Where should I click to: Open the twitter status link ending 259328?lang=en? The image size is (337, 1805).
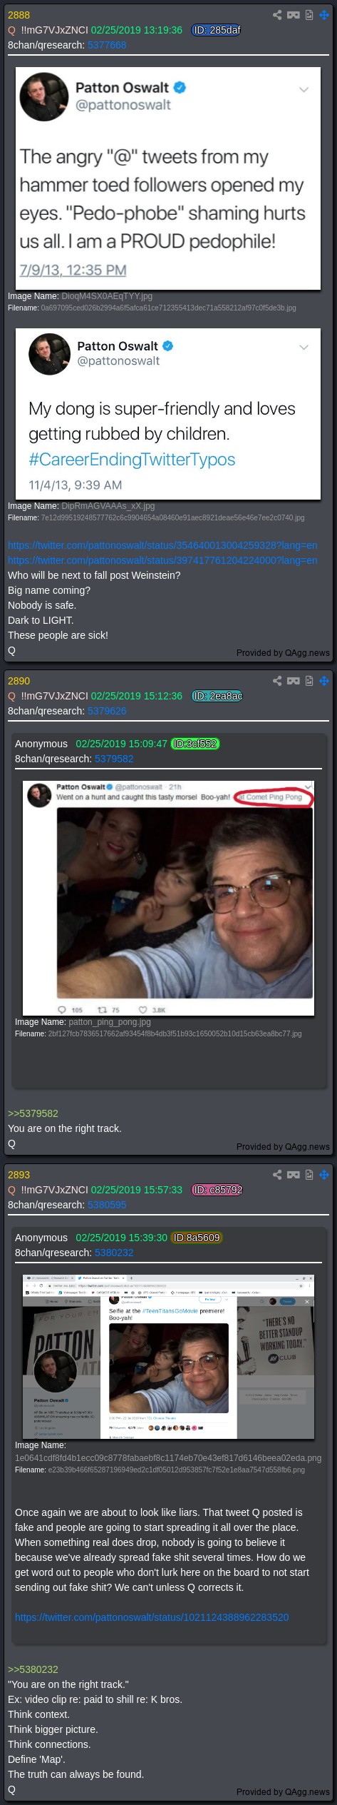(x=162, y=545)
